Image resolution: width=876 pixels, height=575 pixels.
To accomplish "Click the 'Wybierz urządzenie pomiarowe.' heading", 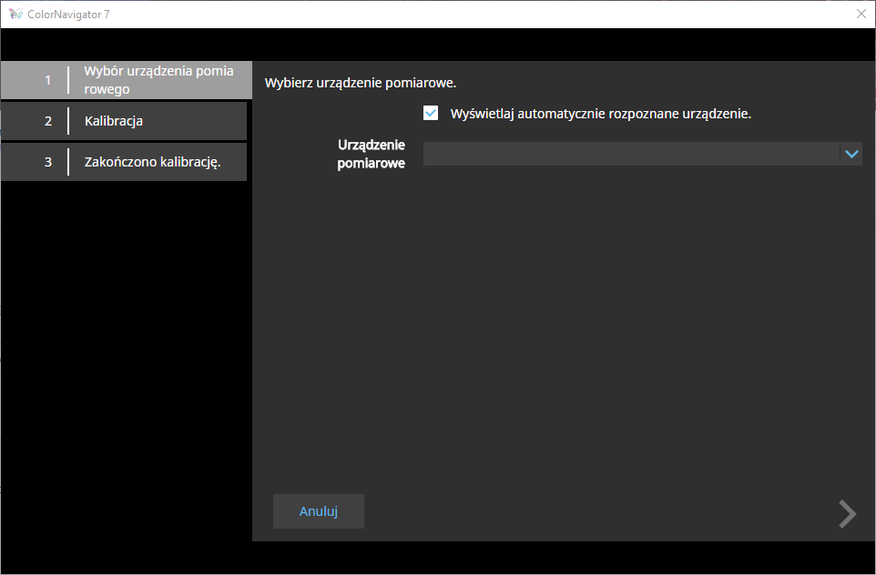I will pyautogui.click(x=360, y=83).
